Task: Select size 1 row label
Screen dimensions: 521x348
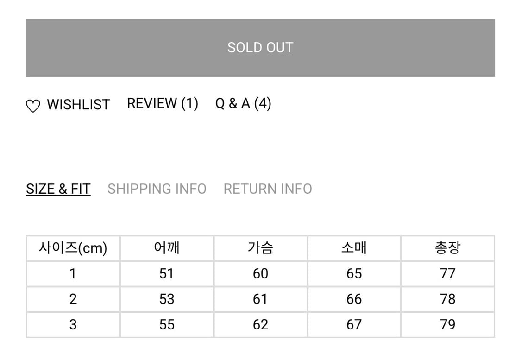Action: coord(73,274)
